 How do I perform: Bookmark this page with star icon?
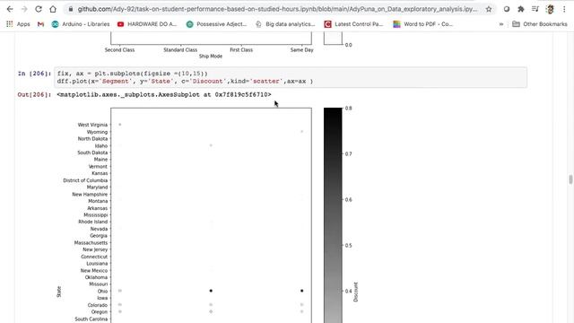(488, 9)
